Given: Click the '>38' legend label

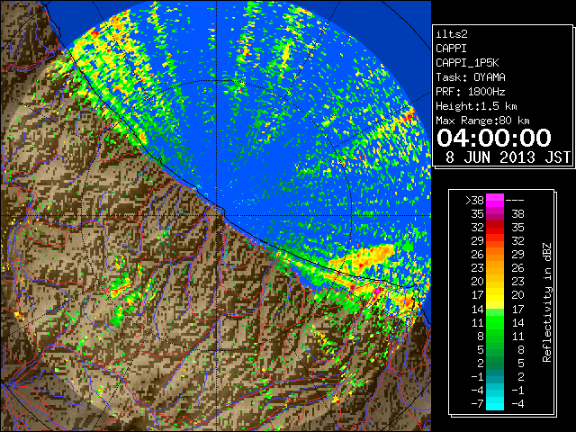Looking at the screenshot, I should [x=474, y=201].
